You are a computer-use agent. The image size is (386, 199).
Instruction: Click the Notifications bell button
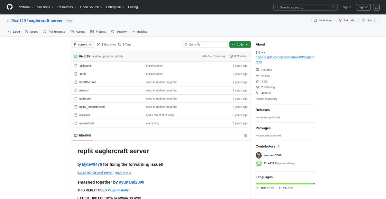click(323, 21)
